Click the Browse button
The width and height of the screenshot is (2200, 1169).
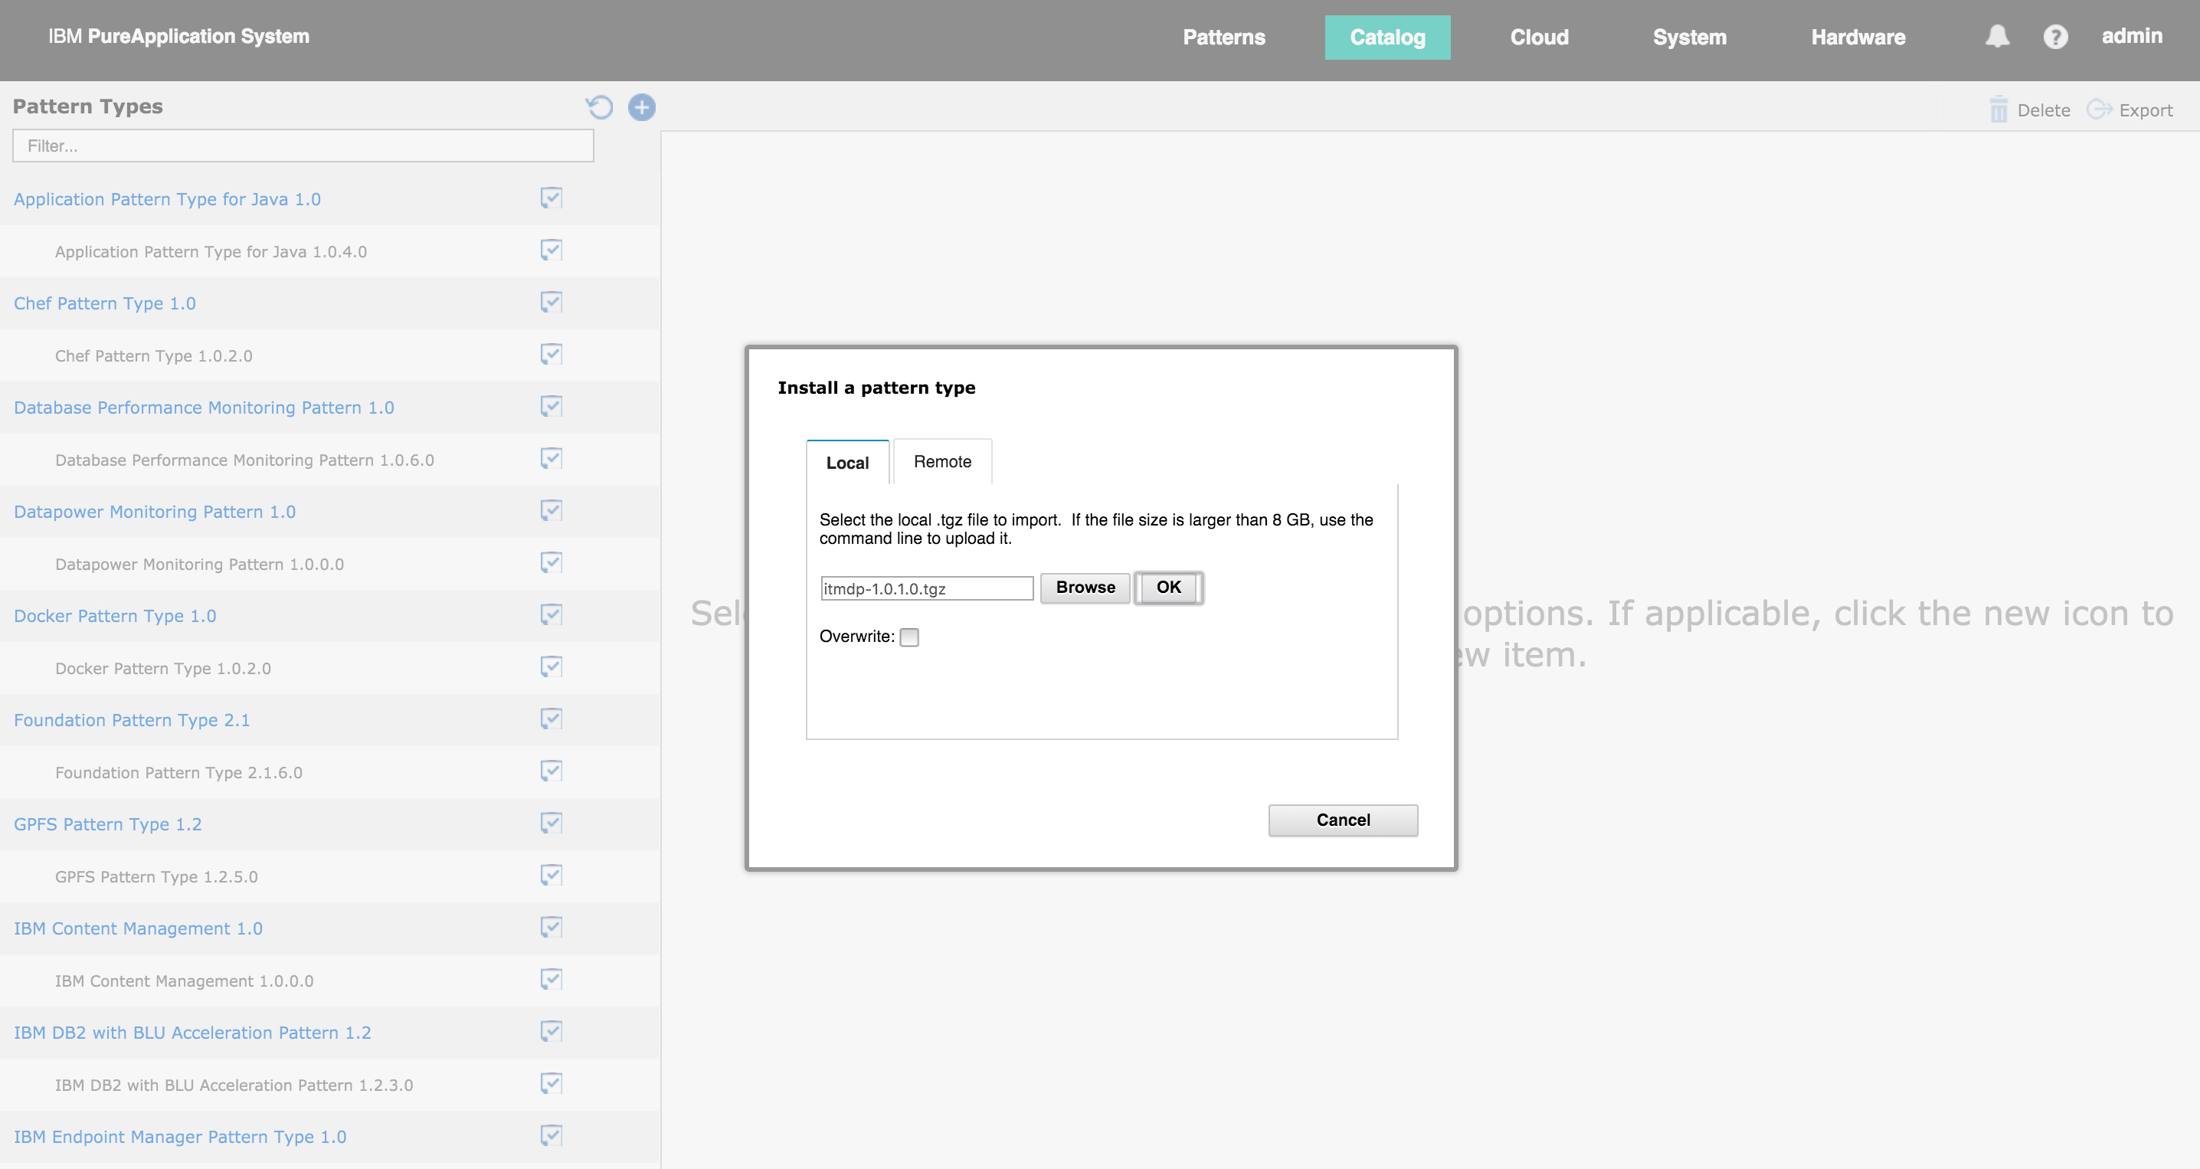coord(1085,588)
